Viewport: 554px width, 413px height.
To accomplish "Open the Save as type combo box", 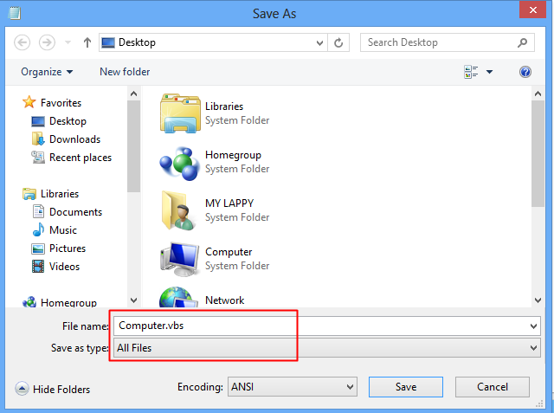I will [327, 348].
